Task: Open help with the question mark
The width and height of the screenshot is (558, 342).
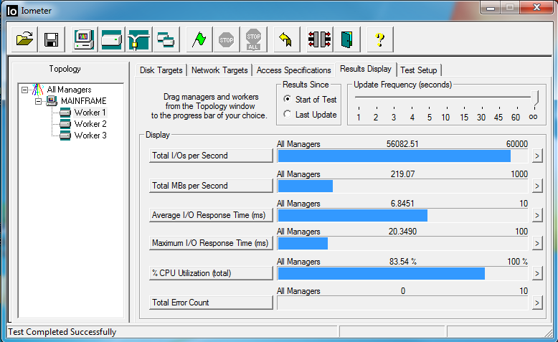Action: (x=379, y=39)
